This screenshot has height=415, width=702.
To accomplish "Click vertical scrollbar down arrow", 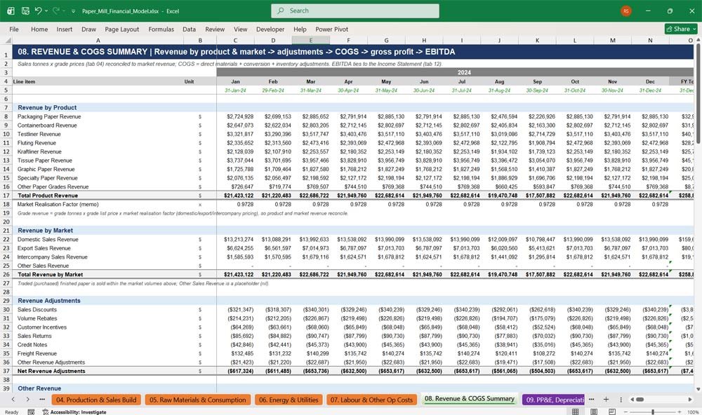I will 698,390.
